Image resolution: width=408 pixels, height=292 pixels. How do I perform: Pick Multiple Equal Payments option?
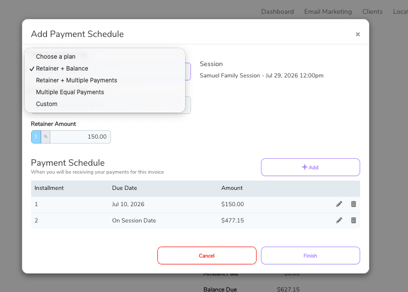[105, 92]
